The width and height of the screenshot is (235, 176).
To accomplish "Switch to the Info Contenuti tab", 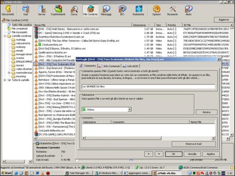I will (x=110, y=66).
